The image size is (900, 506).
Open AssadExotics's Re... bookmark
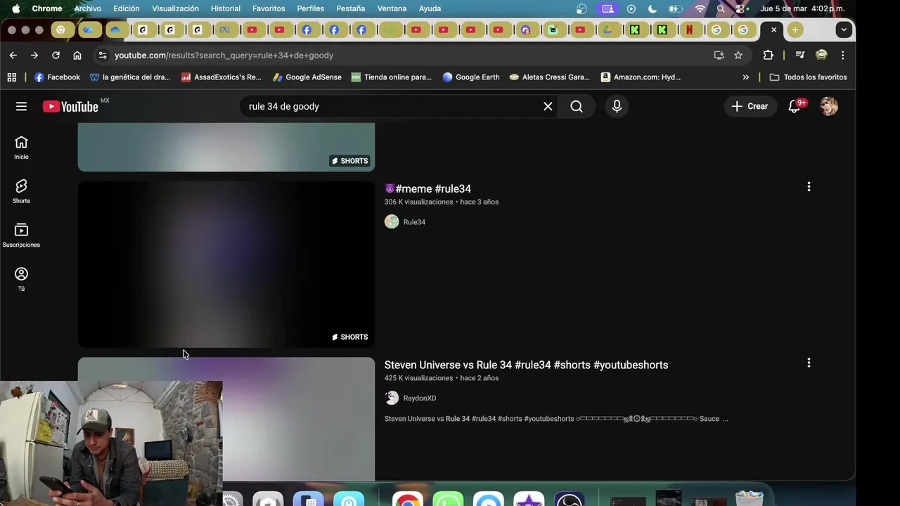click(221, 77)
